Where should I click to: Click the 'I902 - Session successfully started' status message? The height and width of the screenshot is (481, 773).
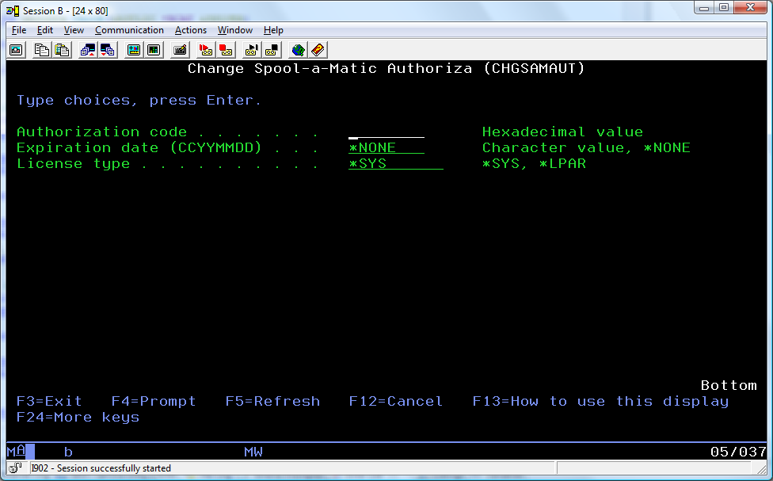tap(101, 468)
